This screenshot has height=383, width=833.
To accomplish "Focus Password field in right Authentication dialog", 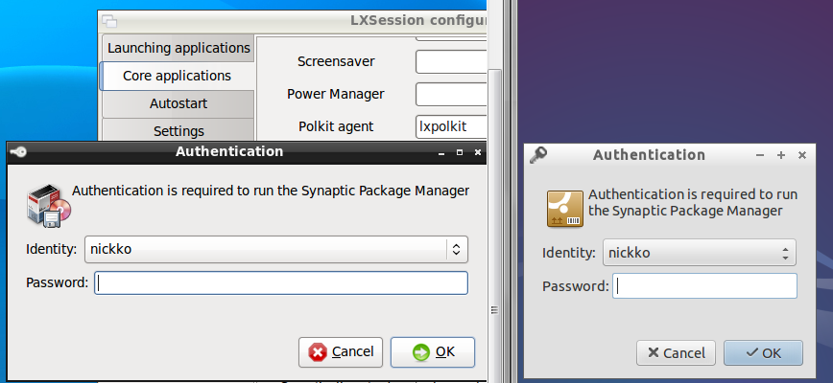I will tap(704, 286).
